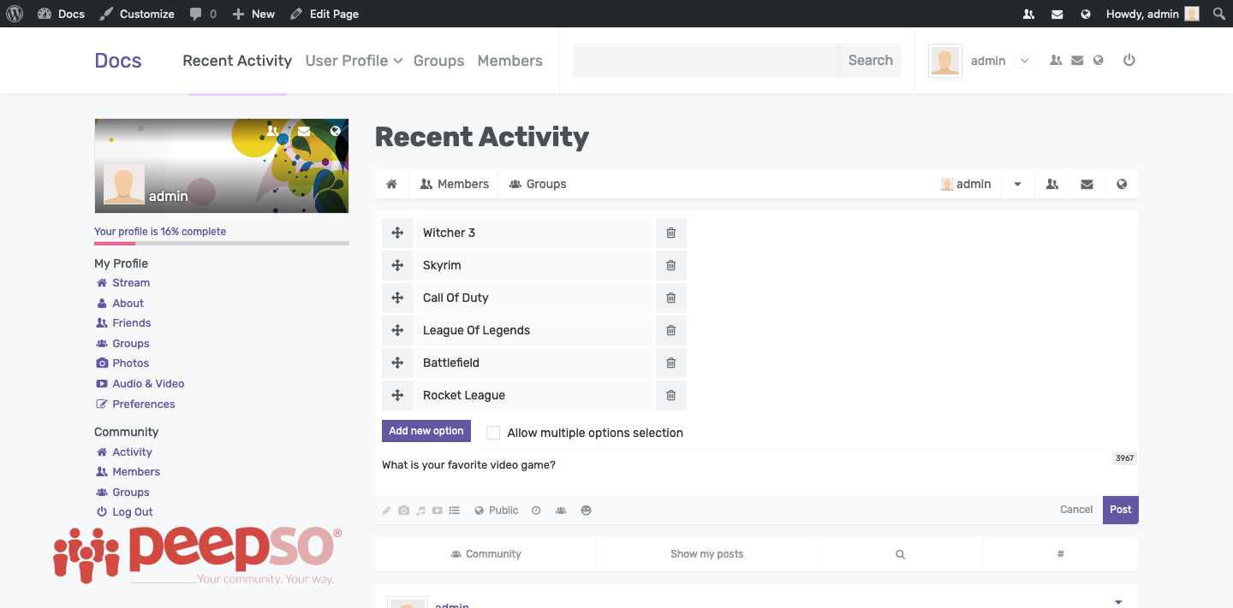
Task: Open Customize in admin bar
Action: tap(137, 14)
